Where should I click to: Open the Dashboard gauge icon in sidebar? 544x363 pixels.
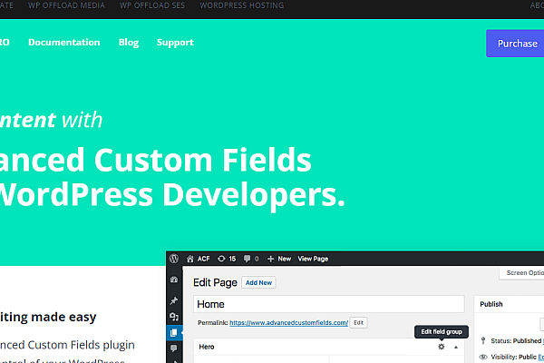[174, 280]
